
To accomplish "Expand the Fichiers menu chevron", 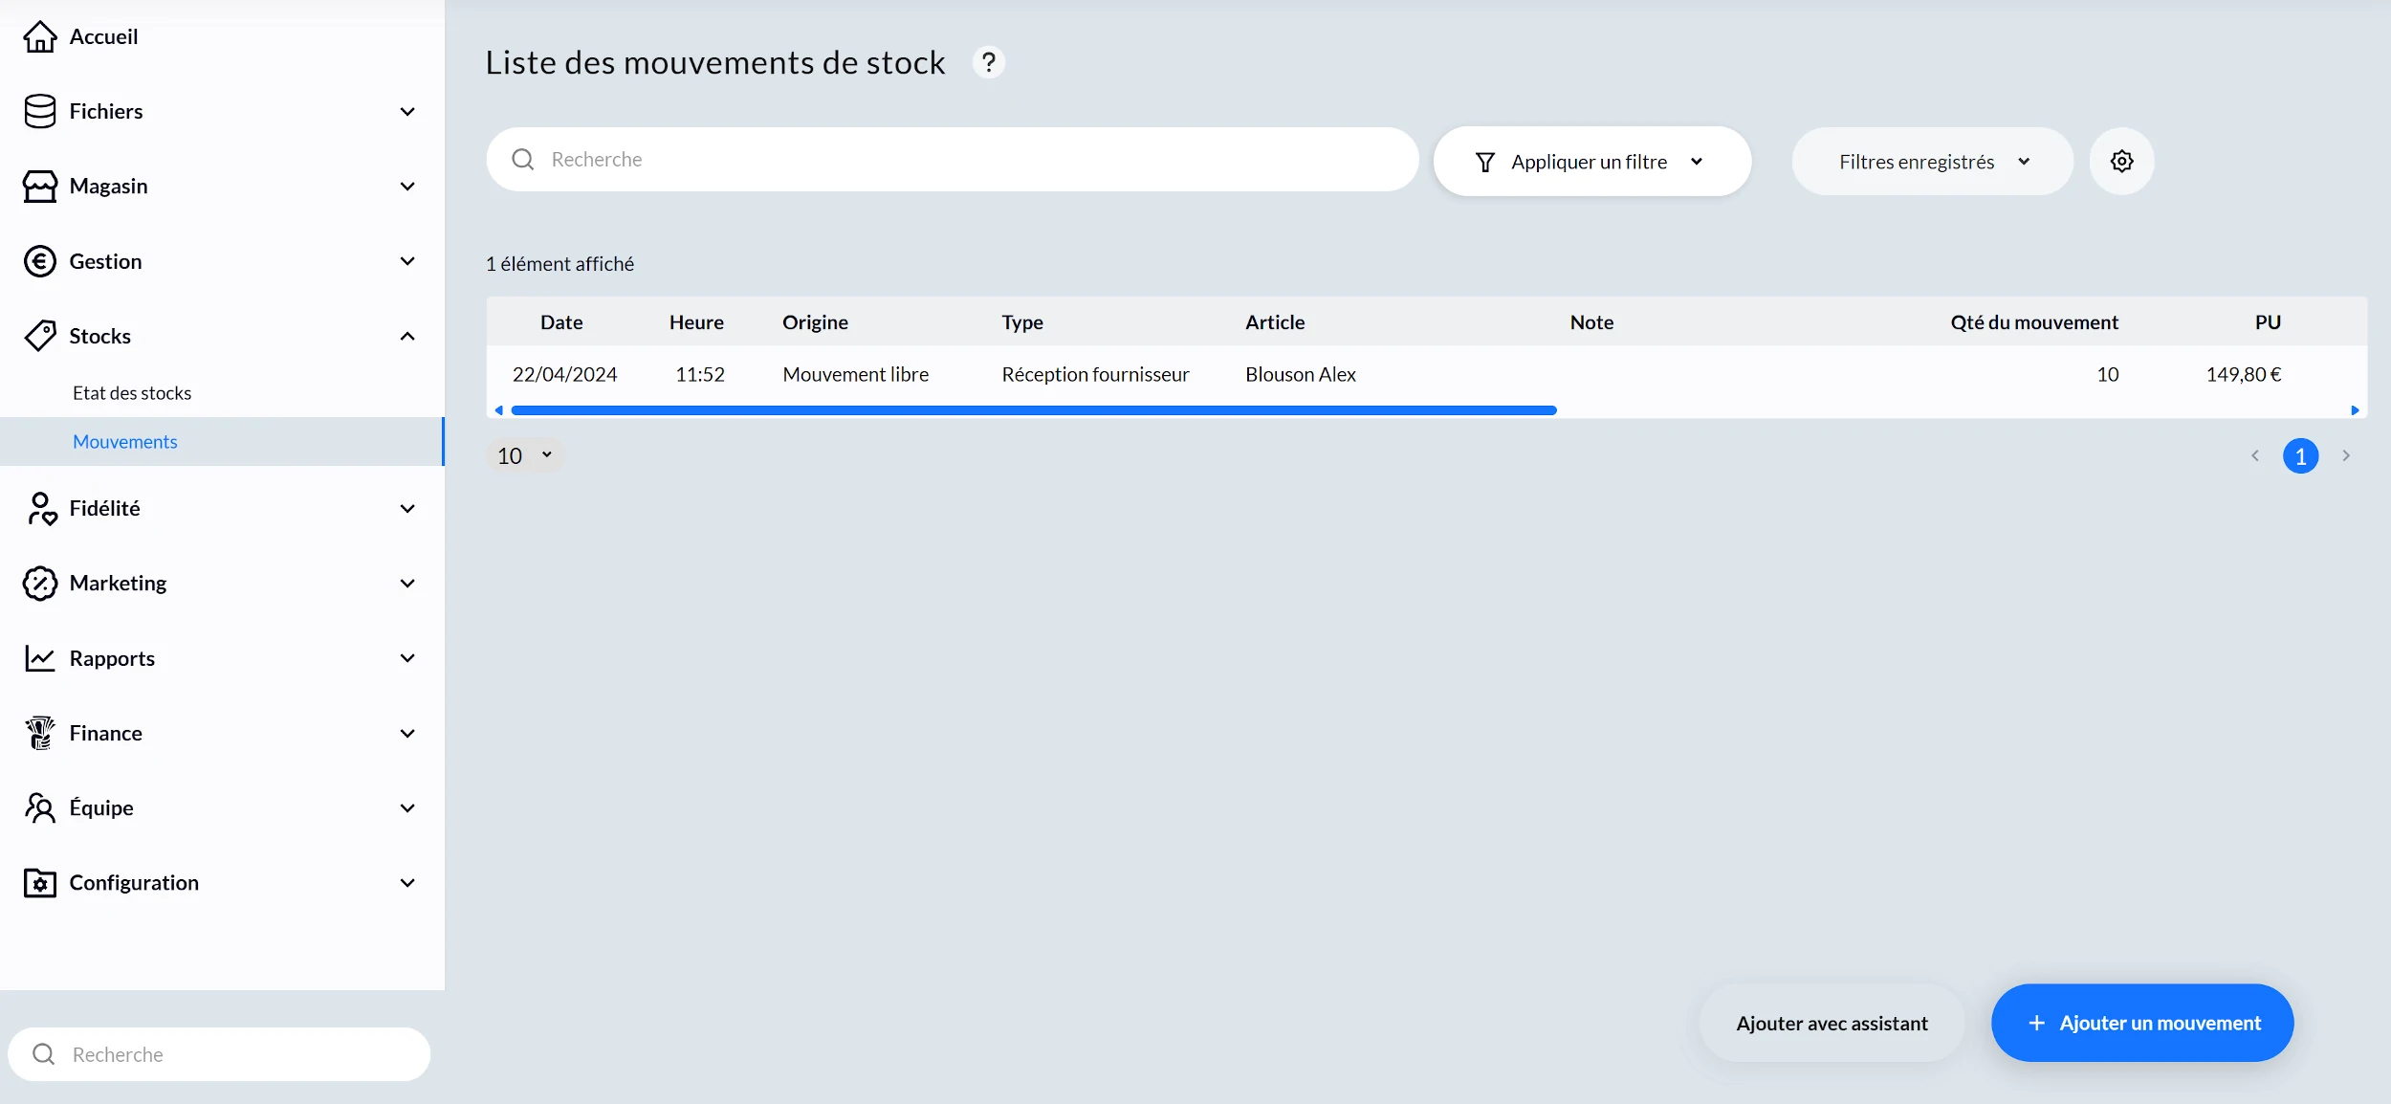I will 407,112.
